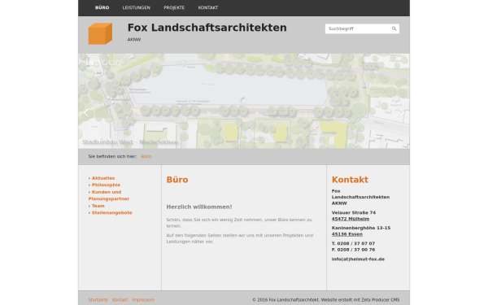This screenshot has height=305, width=488.
Task: Open the LEISTUNGEN menu item
Action: pyautogui.click(x=137, y=7)
